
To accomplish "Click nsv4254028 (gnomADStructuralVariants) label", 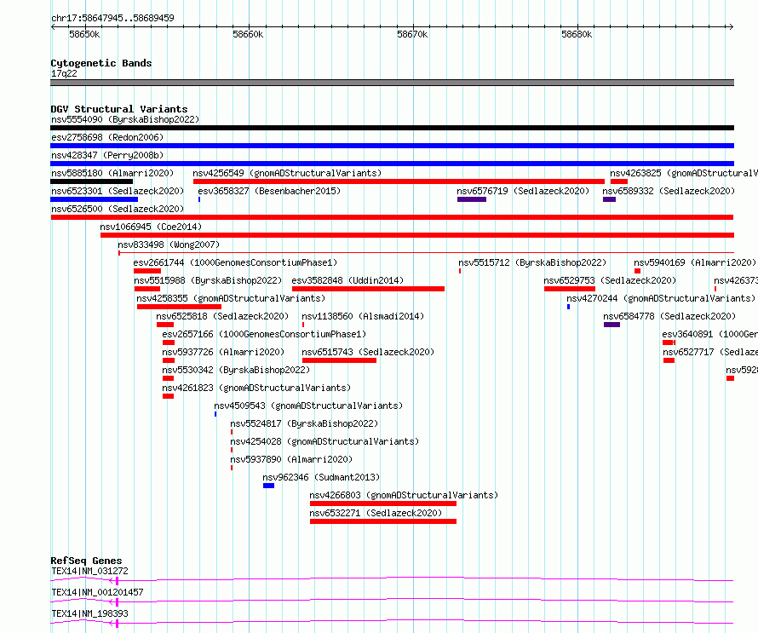I will point(324,441).
